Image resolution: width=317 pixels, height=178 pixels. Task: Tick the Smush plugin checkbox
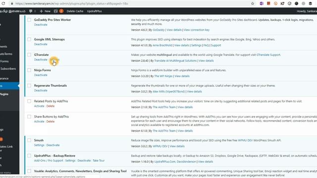click(29, 140)
